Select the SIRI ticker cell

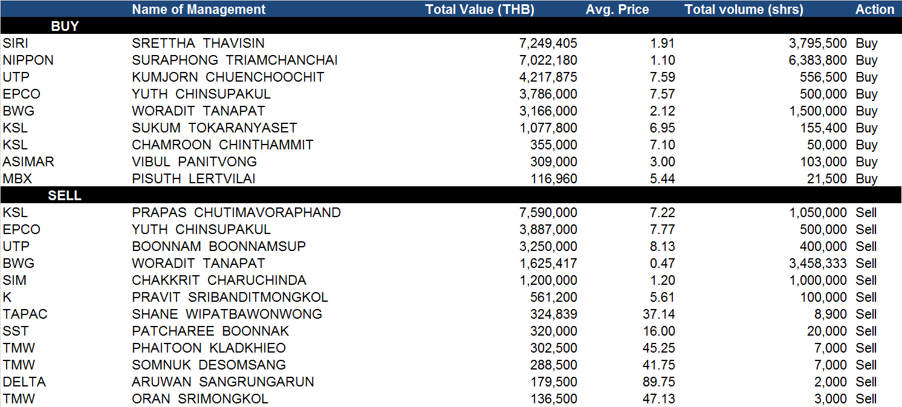15,43
